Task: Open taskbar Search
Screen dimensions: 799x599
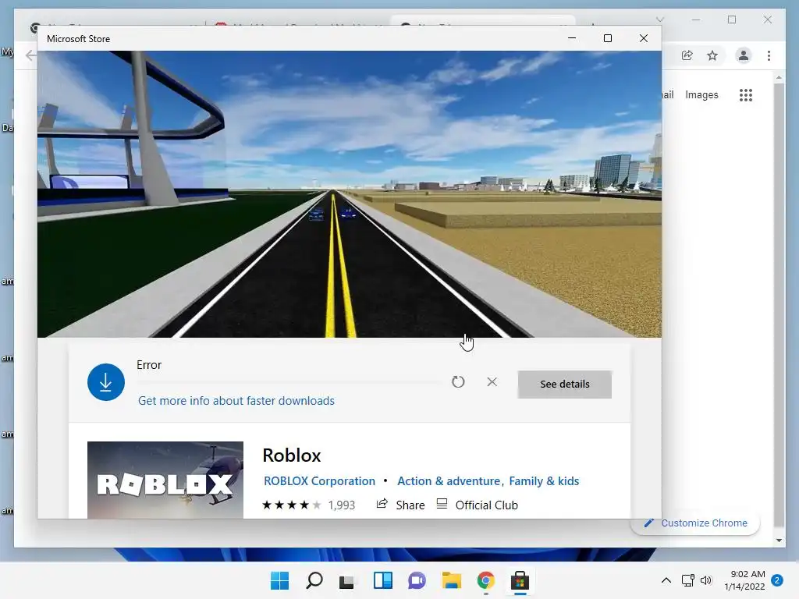Action: click(314, 580)
